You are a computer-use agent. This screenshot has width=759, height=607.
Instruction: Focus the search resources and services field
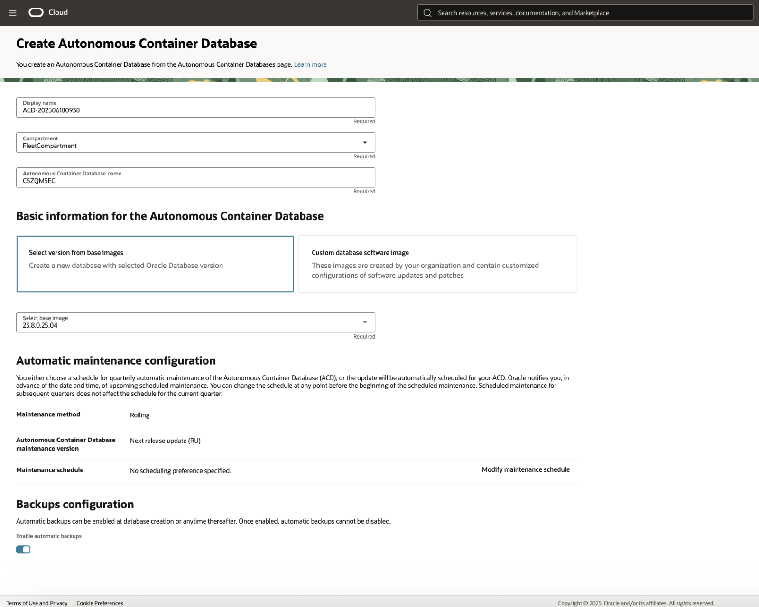pos(585,13)
